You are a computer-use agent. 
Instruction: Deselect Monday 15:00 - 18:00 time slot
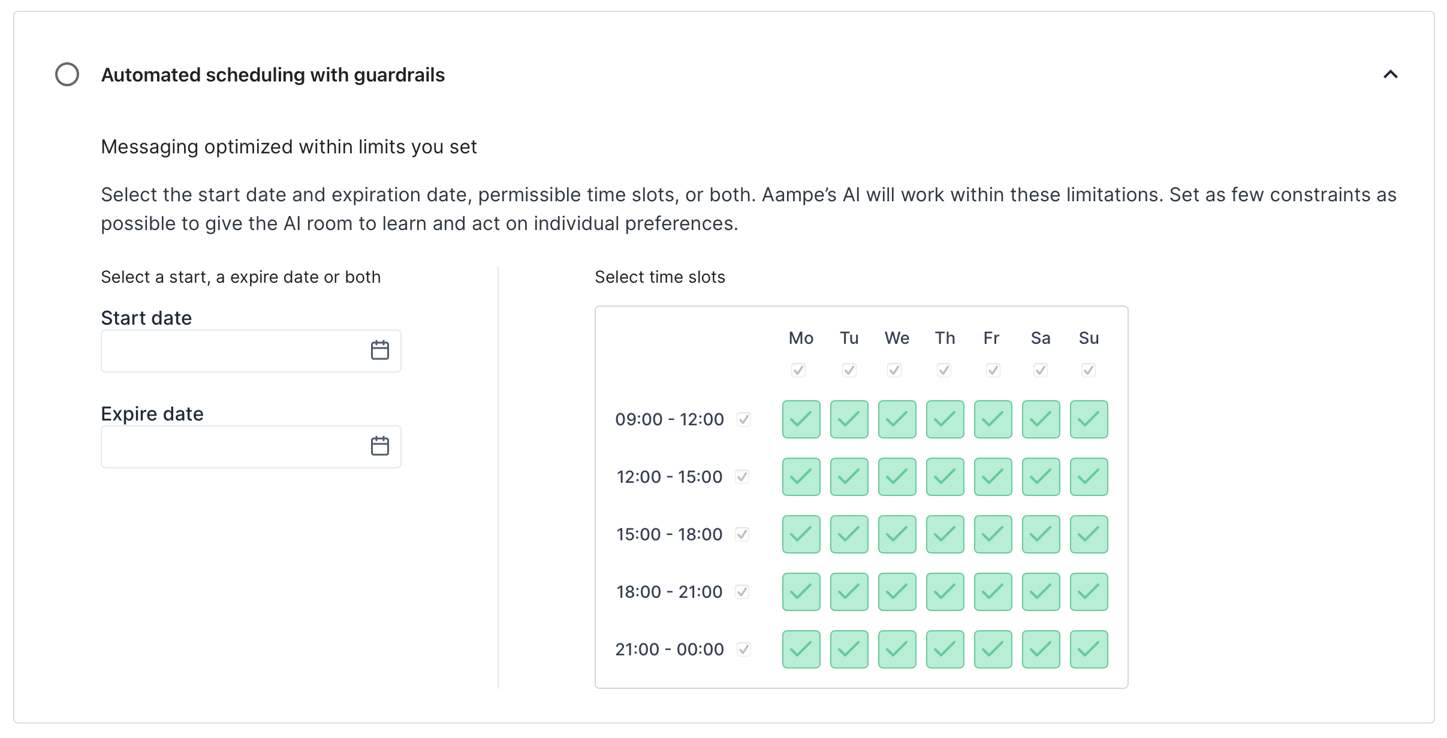tap(801, 534)
